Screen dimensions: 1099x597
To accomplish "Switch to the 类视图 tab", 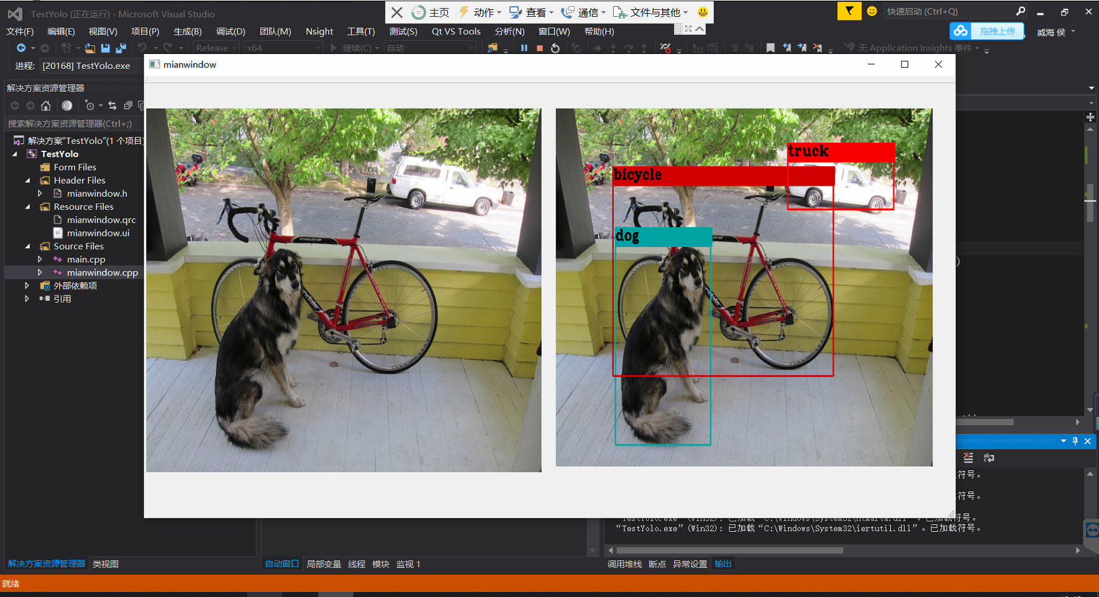I will tap(106, 563).
